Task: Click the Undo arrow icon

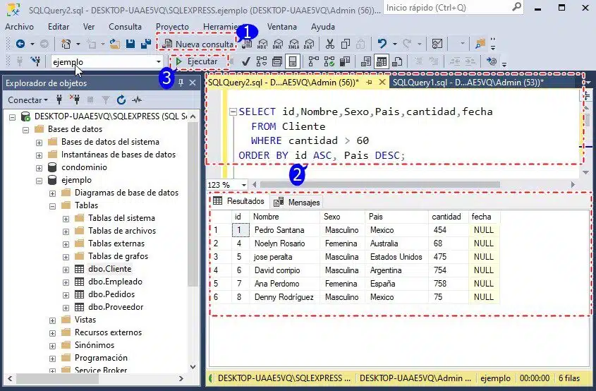Action: click(x=382, y=44)
